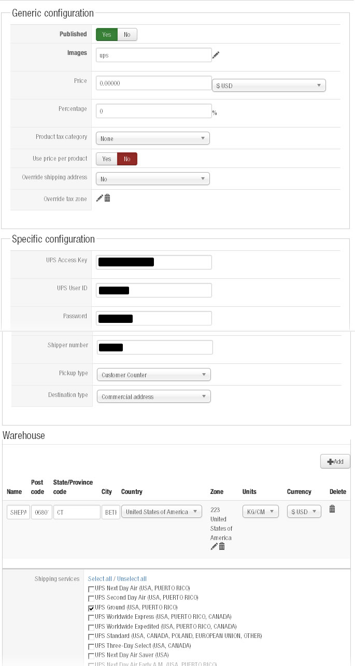Image resolution: width=355 pixels, height=666 pixels.
Task: Focus the warehouse City field
Action: (x=110, y=512)
